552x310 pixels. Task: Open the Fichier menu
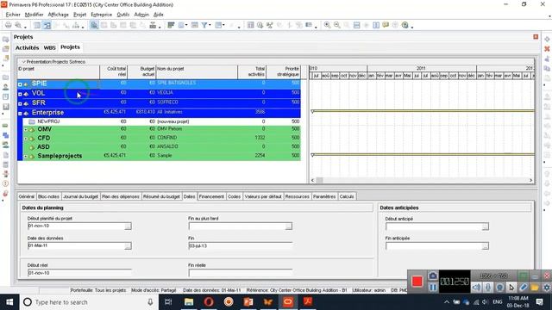click(x=13, y=15)
